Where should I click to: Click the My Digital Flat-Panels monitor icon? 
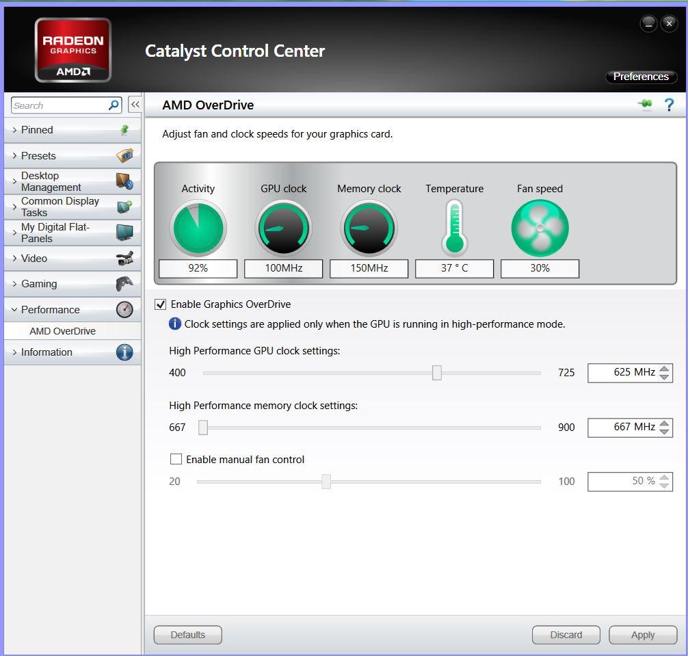(124, 232)
